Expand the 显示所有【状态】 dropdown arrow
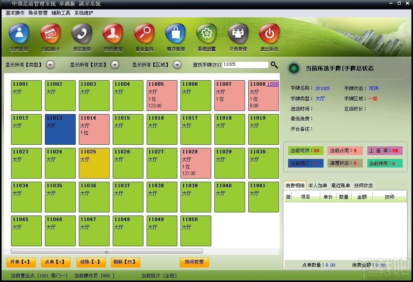 coord(115,65)
